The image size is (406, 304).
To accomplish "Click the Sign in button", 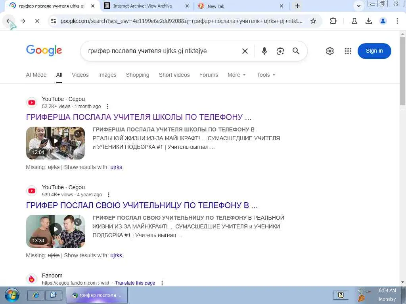I will click(374, 51).
